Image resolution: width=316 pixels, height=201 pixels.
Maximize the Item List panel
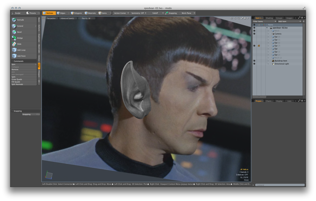tap(299, 18)
